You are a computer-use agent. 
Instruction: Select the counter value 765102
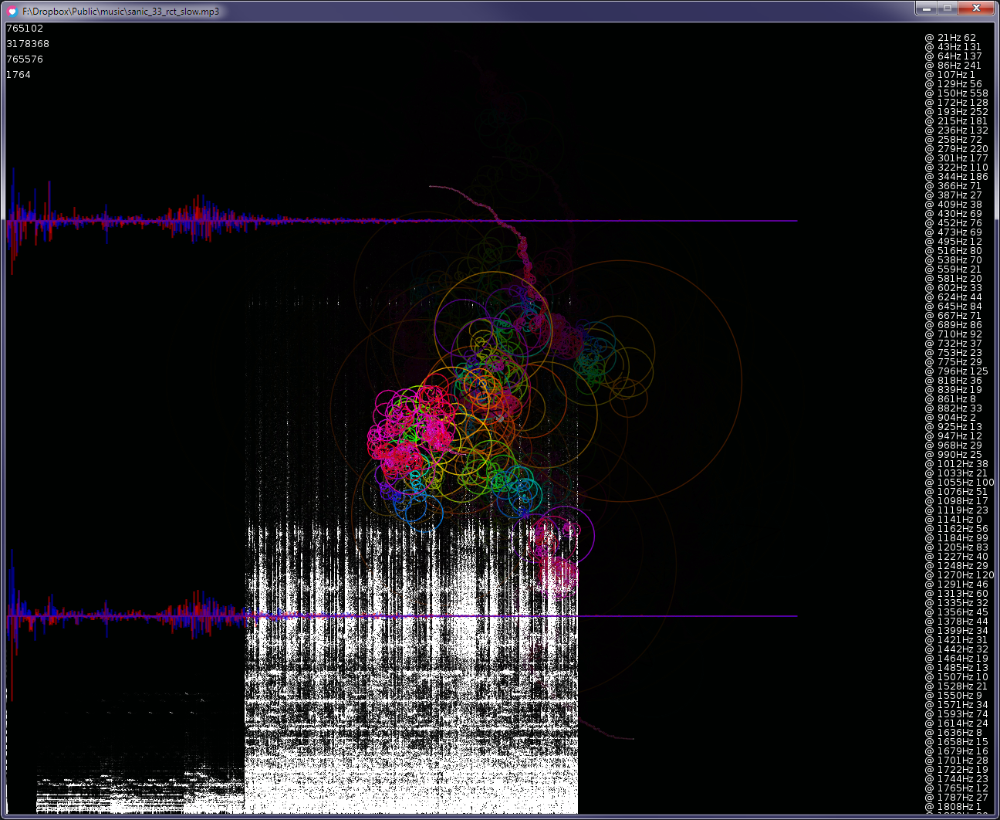coord(25,29)
